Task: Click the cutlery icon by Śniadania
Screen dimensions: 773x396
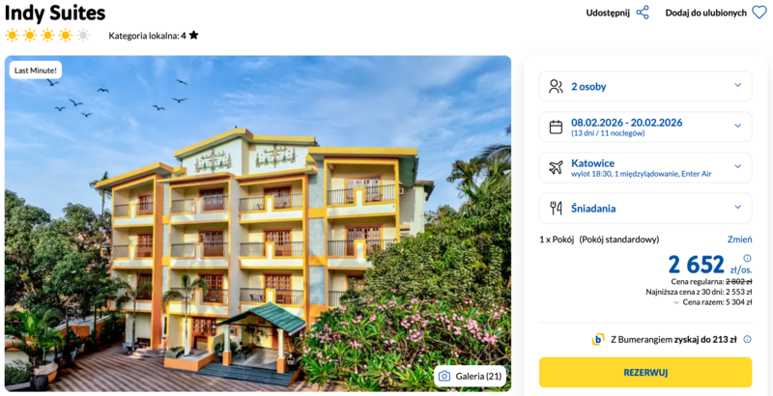Action: coord(556,208)
